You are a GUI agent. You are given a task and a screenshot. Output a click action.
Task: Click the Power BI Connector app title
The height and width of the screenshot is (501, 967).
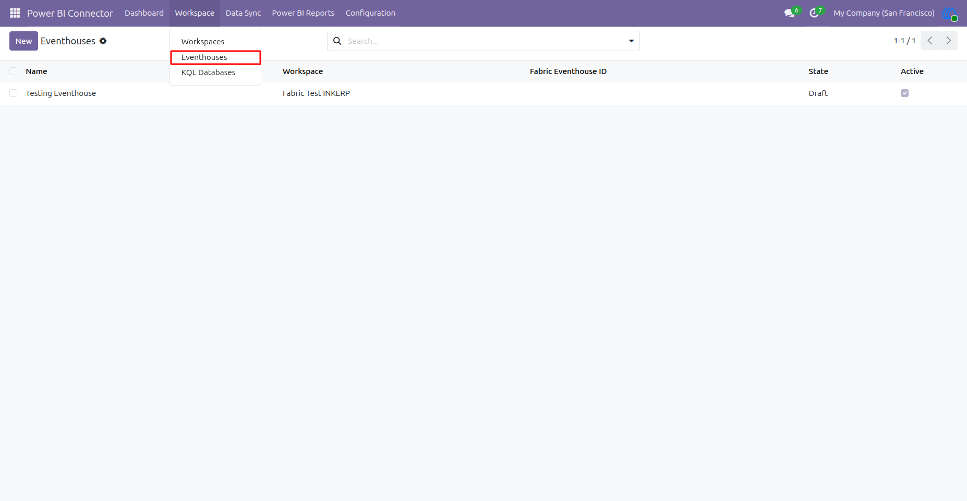70,13
